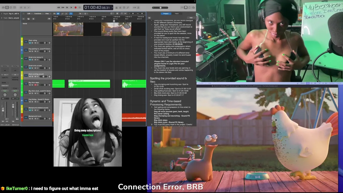Toggle the Inspector button in control bar
The image size is (343, 193).
7,8
